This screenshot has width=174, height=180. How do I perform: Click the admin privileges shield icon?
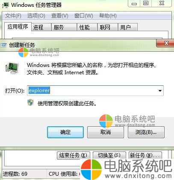pyautogui.click(x=30, y=102)
